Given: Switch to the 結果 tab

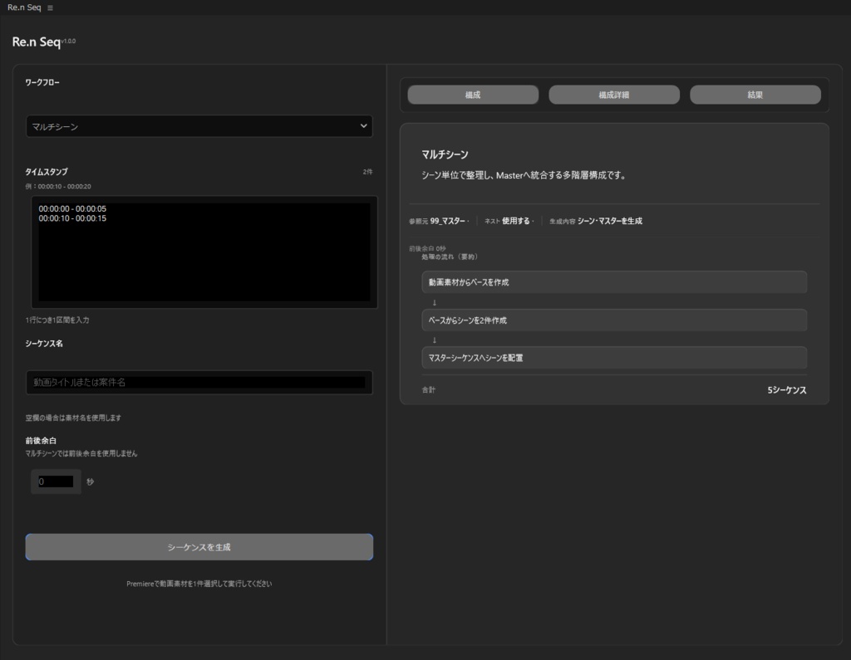Looking at the screenshot, I should click(x=755, y=95).
